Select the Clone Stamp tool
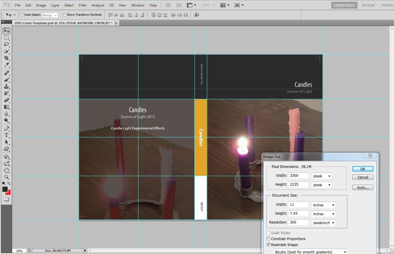 (x=6, y=87)
